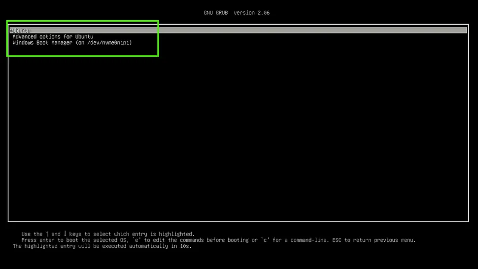Click the gray highlight bar's right end

click(x=463, y=31)
